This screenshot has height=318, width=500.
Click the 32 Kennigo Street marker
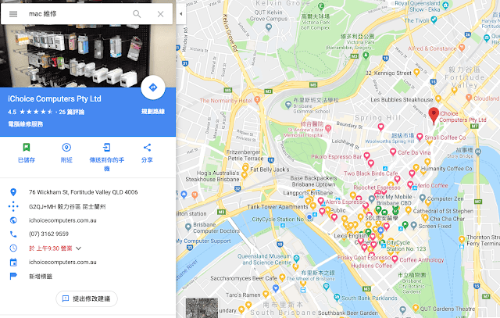pyautogui.click(x=416, y=73)
